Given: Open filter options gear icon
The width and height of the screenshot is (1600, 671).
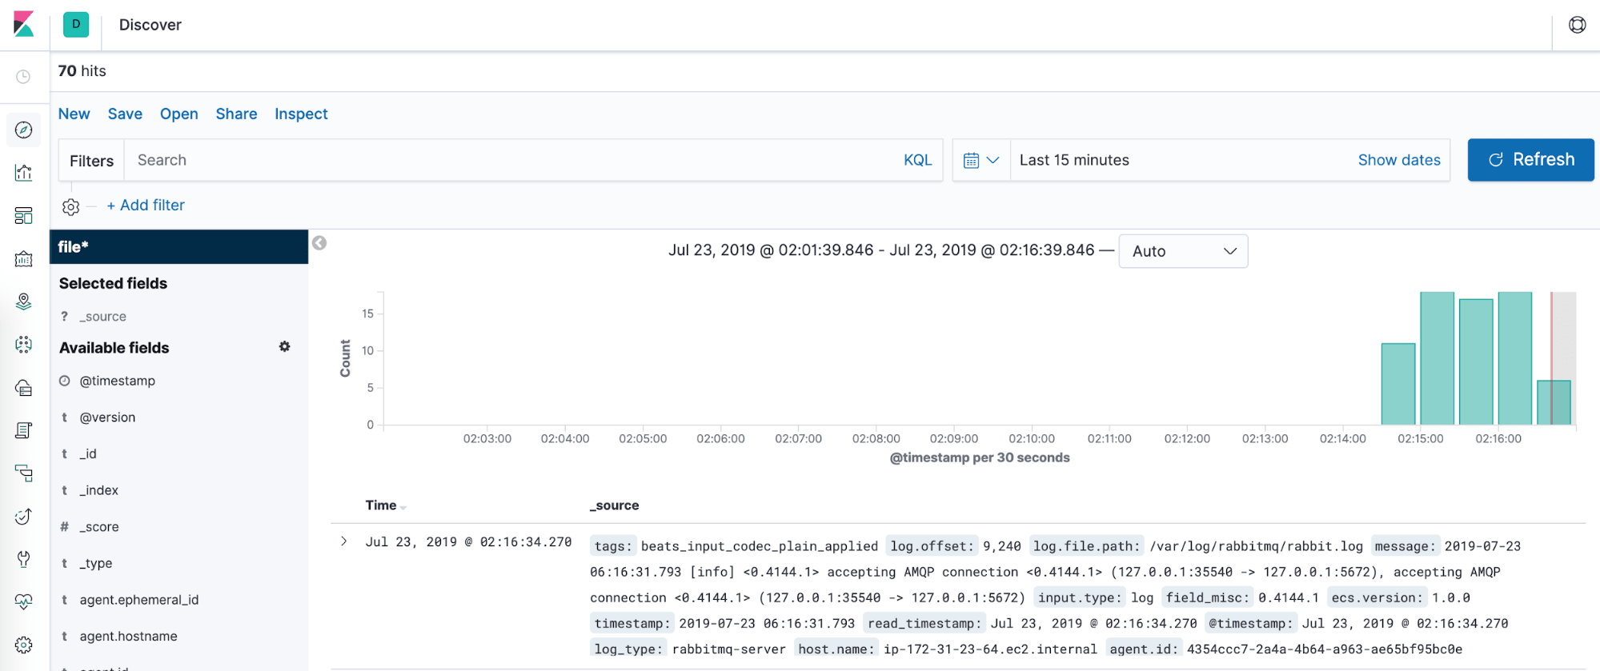Looking at the screenshot, I should [x=70, y=206].
